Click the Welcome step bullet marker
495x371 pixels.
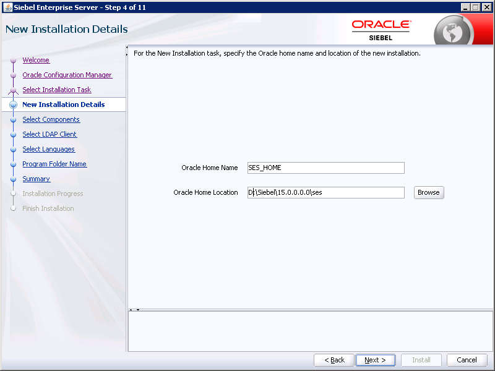click(x=13, y=60)
